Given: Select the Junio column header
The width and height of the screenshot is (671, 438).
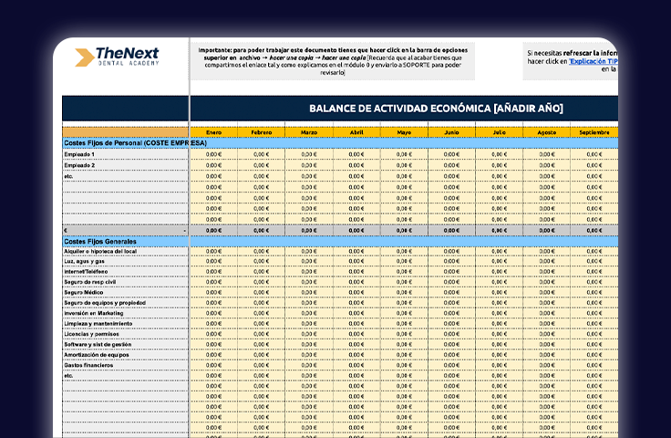Looking at the screenshot, I should point(451,132).
